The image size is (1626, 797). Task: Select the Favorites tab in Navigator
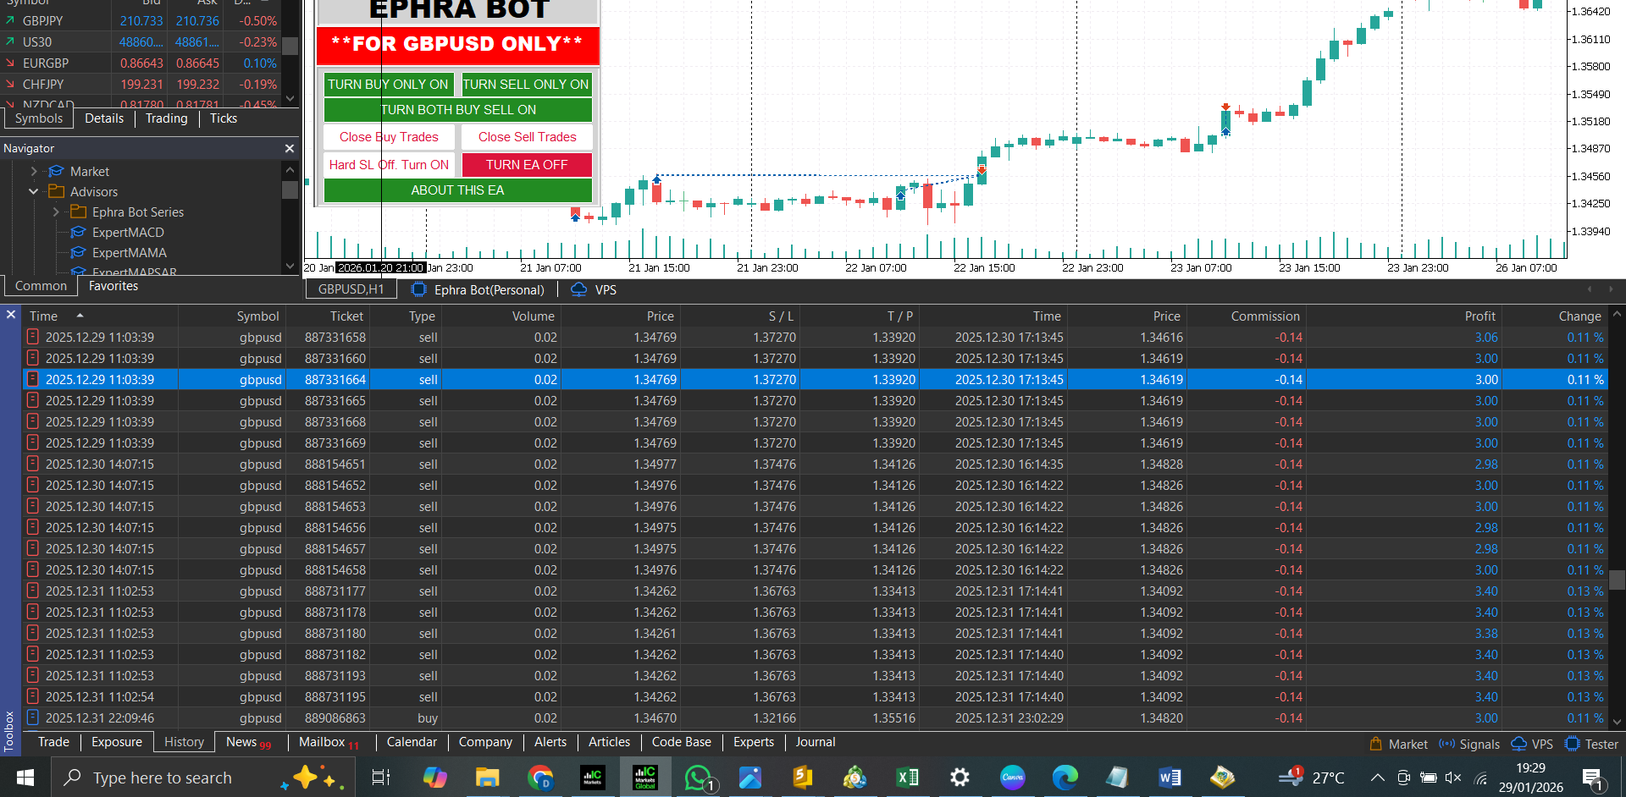click(113, 286)
